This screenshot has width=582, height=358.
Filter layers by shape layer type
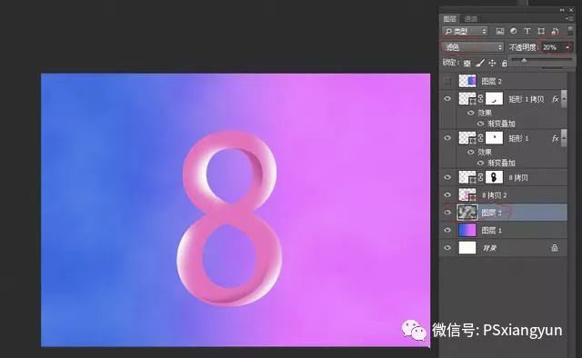[x=541, y=31]
